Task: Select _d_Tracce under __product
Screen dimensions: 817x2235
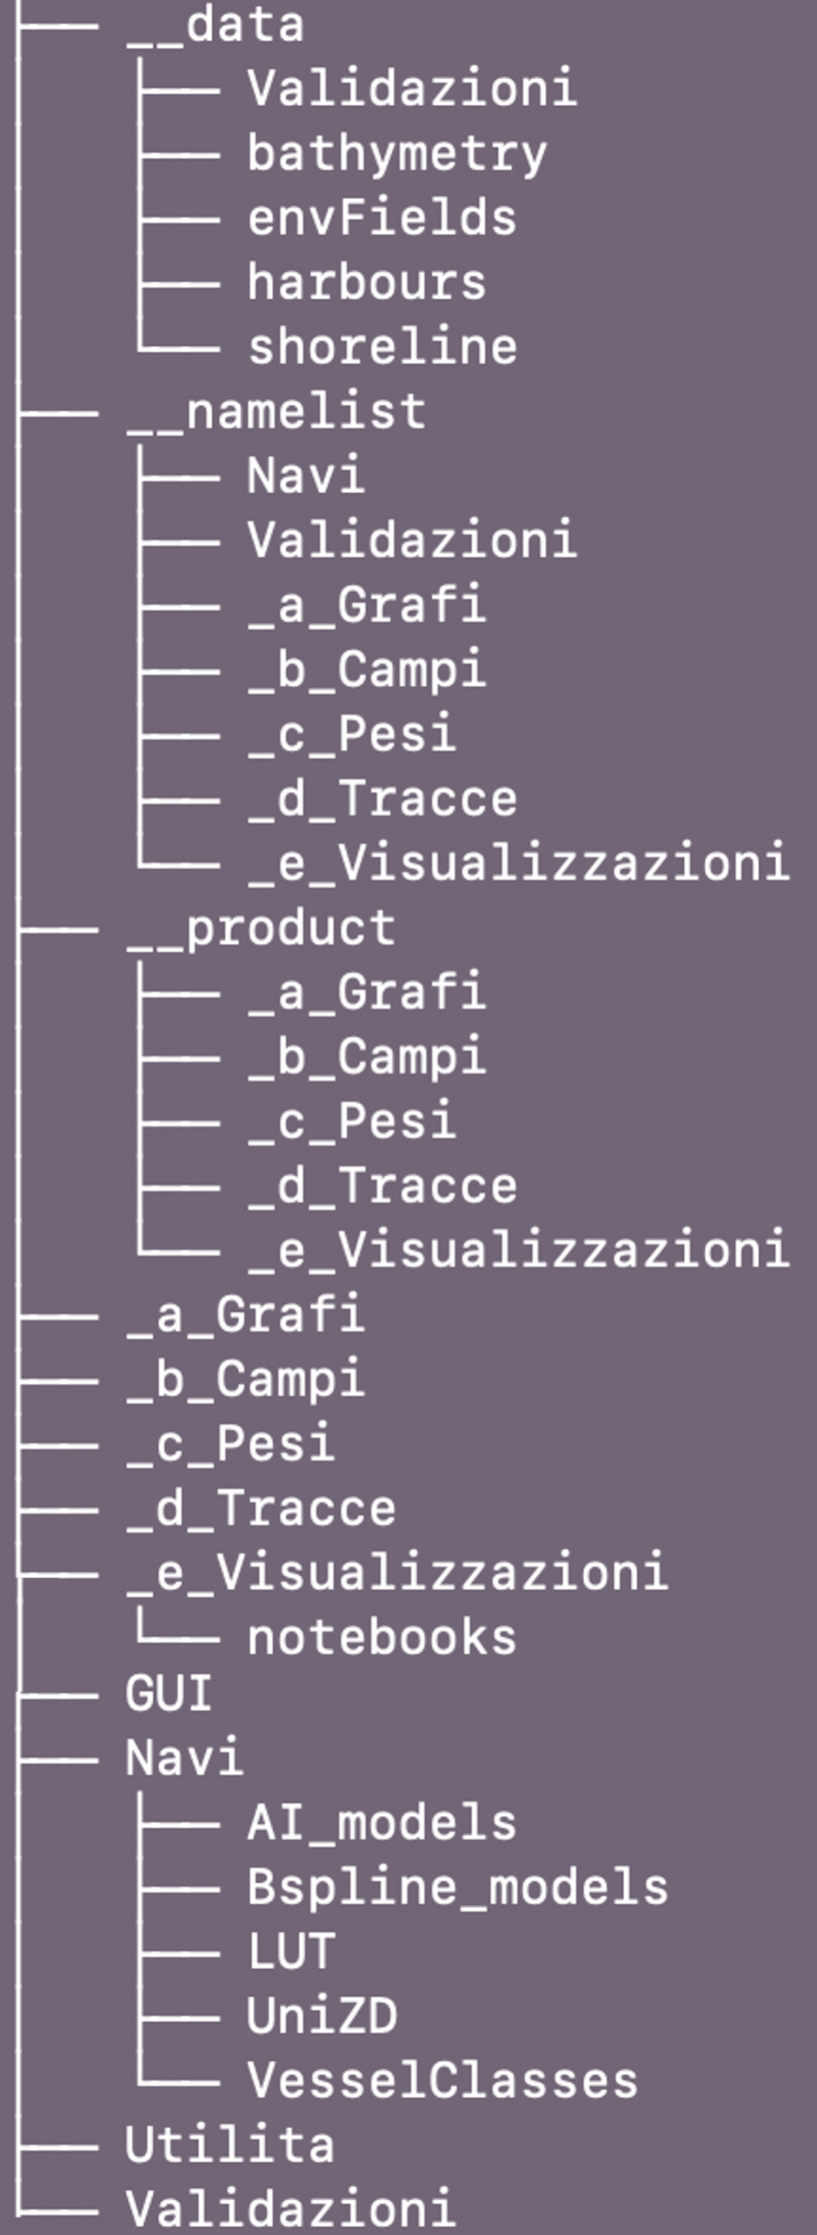Action: tap(382, 1186)
